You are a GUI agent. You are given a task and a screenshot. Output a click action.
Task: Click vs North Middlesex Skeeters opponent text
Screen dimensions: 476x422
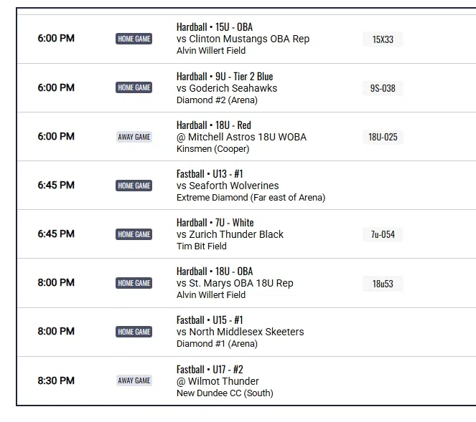[x=240, y=332]
